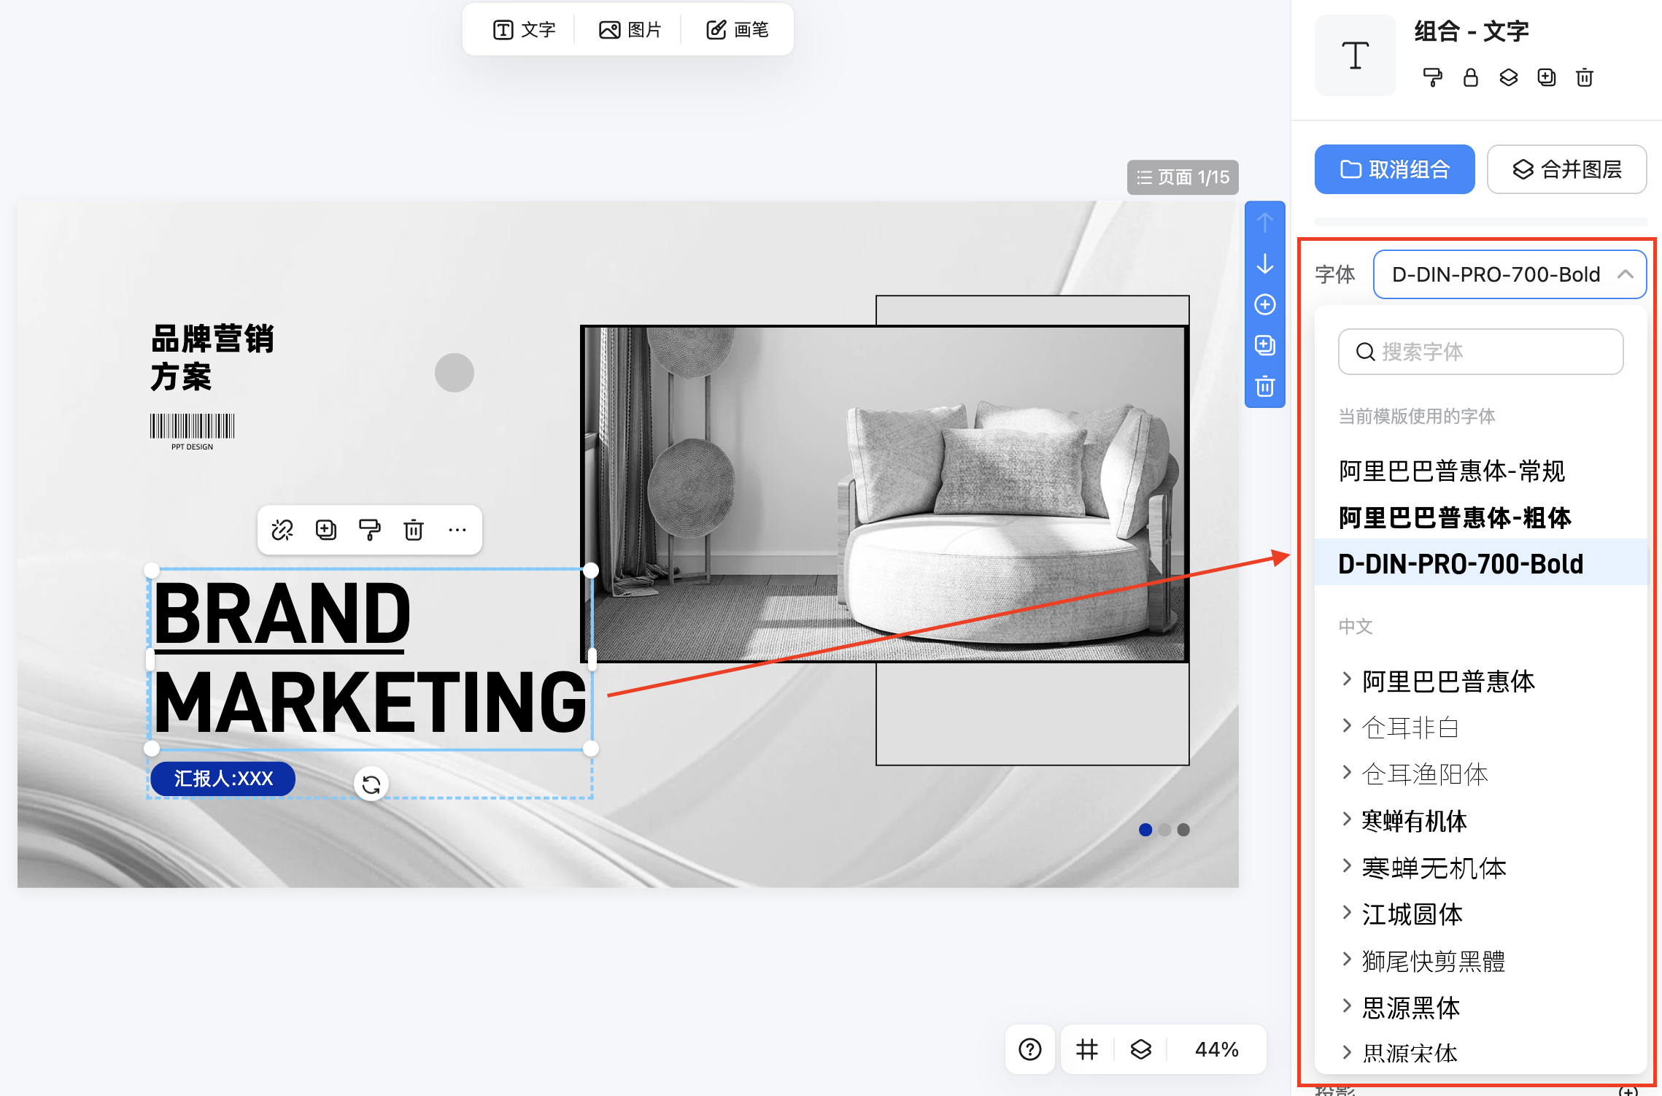1662x1096 pixels.
Task: Select the 画笔 tool tab
Action: [x=738, y=30]
